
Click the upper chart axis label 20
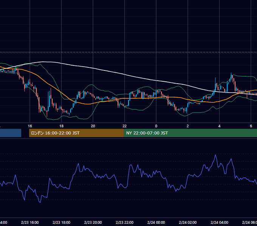pyautogui.click(x=93, y=126)
